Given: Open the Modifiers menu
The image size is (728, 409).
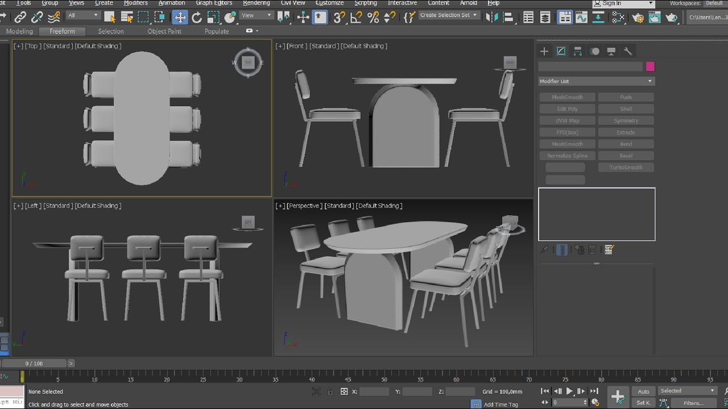Looking at the screenshot, I should click(x=135, y=3).
